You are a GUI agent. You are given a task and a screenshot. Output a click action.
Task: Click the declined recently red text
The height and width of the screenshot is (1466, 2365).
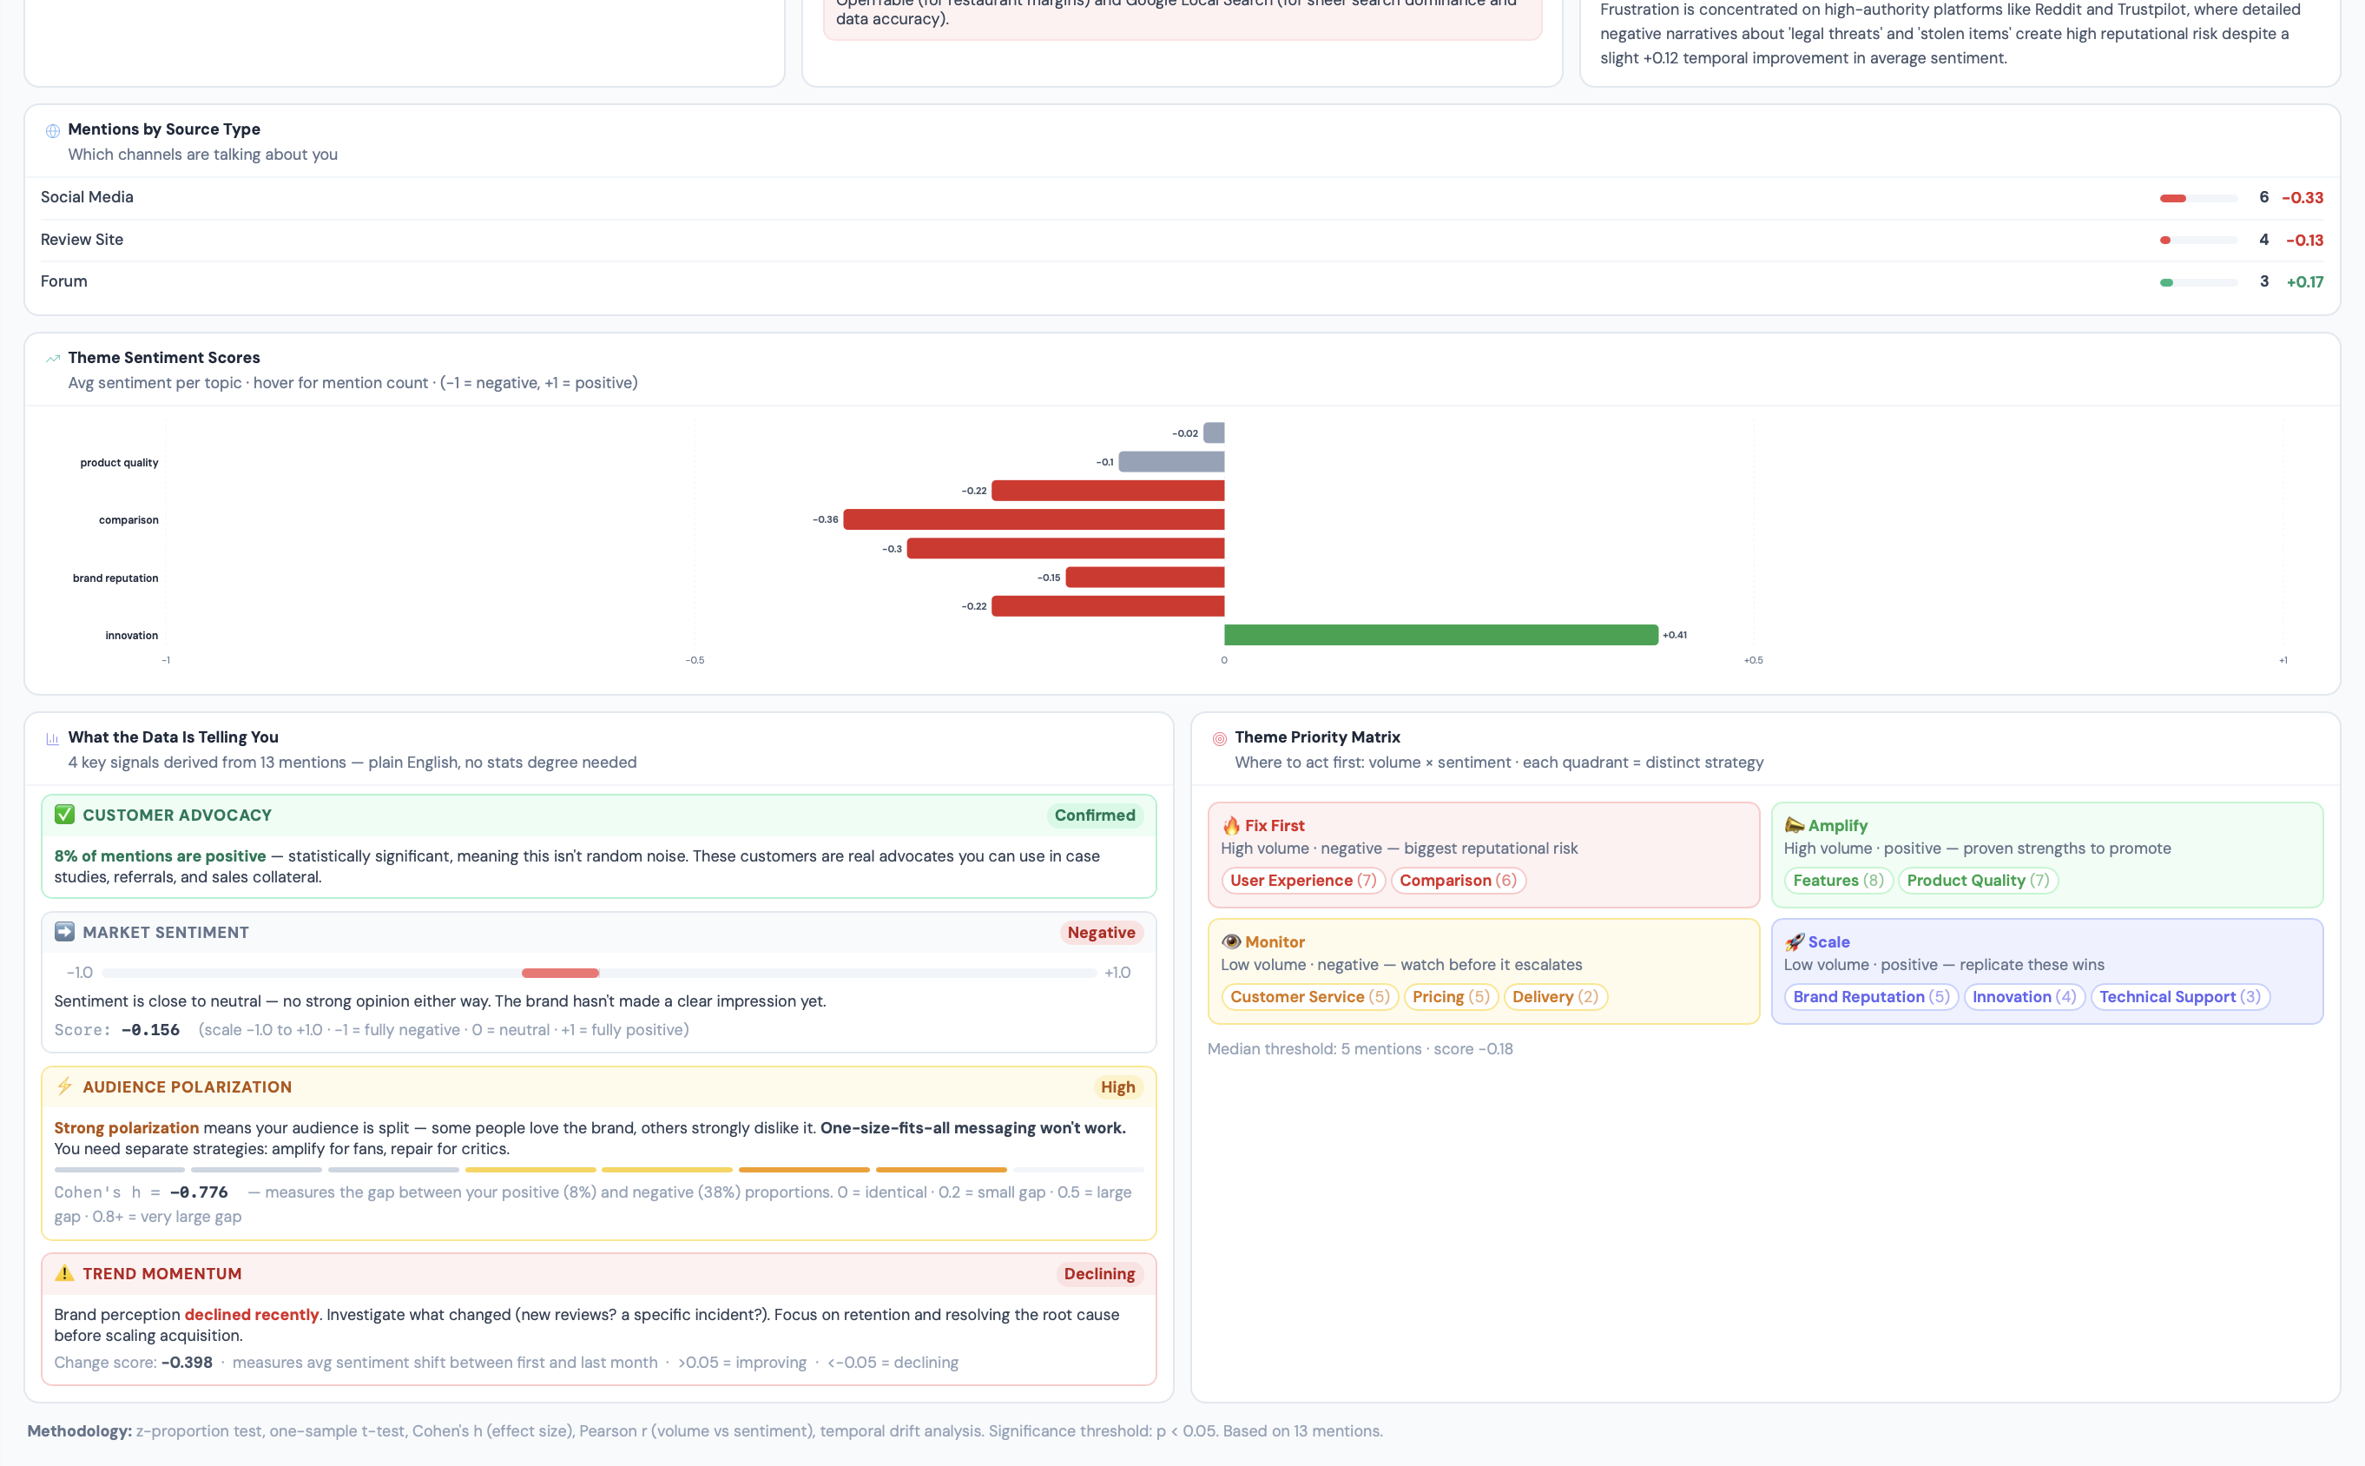click(252, 1315)
